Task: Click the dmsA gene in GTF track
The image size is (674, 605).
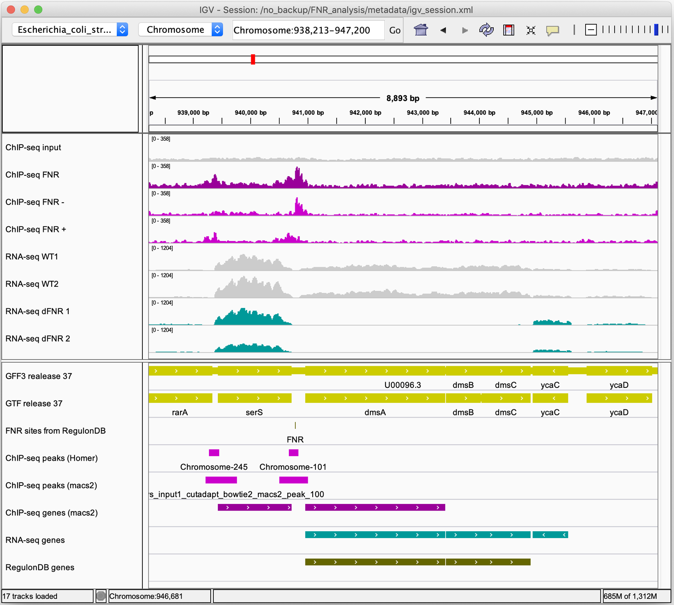Action: point(375,398)
